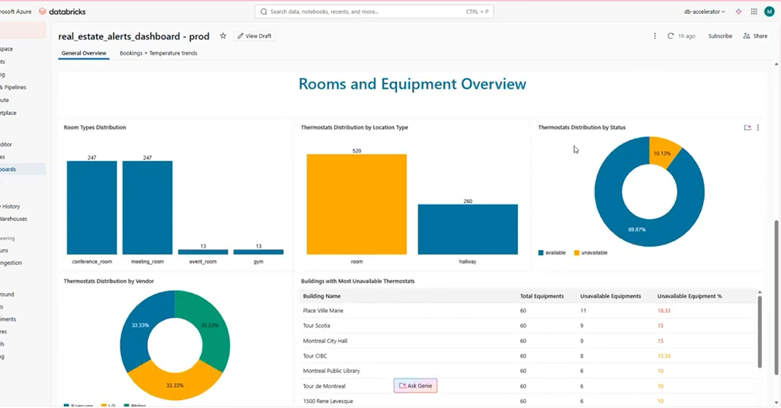
Task: Open the Genie icon on Thermostats Status chart
Action: (747, 128)
